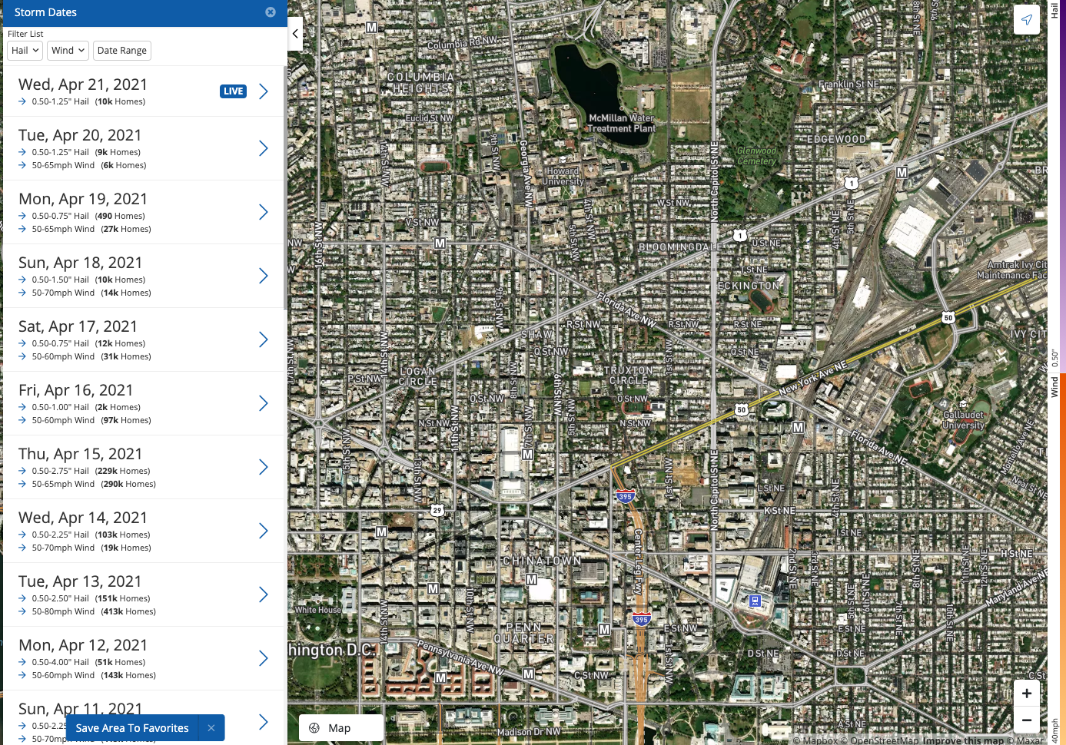
Task: Toggle the Map style switcher button
Action: pos(341,728)
